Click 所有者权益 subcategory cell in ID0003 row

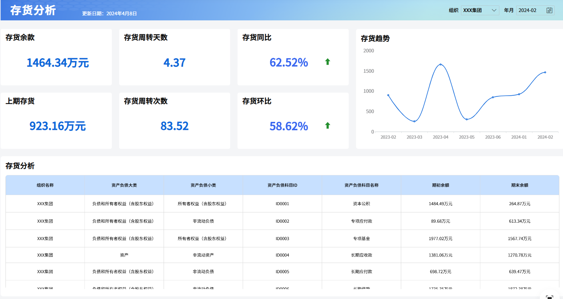[203, 239]
